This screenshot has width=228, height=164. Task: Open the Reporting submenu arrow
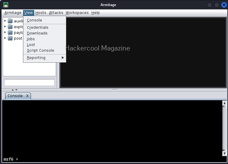(x=63, y=58)
